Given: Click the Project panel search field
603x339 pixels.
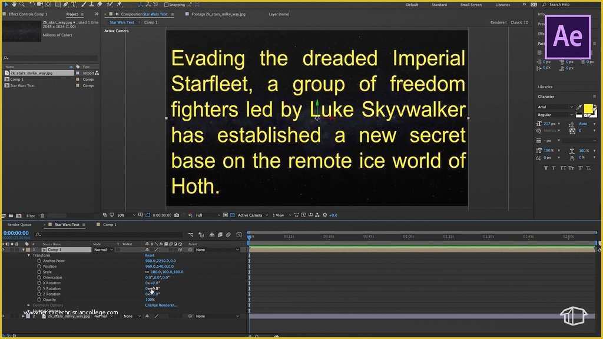Looking at the screenshot, I should 50,58.
